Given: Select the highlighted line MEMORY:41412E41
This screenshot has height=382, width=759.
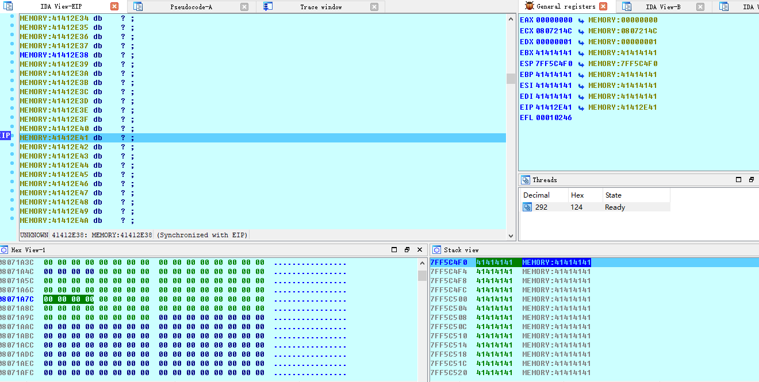Looking at the screenshot, I should point(262,138).
